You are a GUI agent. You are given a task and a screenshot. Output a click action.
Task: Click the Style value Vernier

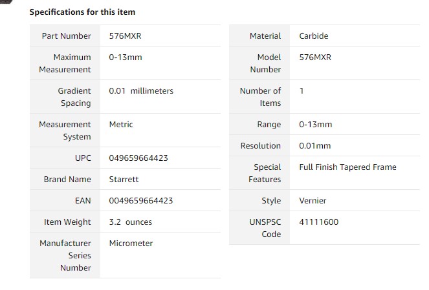click(x=313, y=201)
